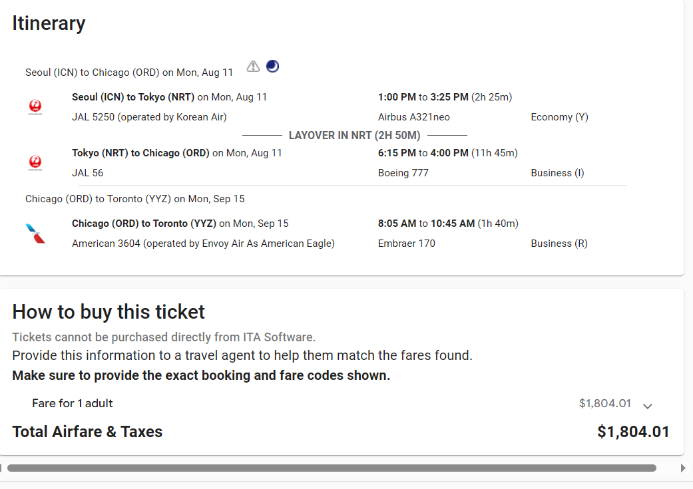Click '6:15 PM to 4:00 PM (11h 45m)'
This screenshot has width=693, height=489.
(448, 153)
